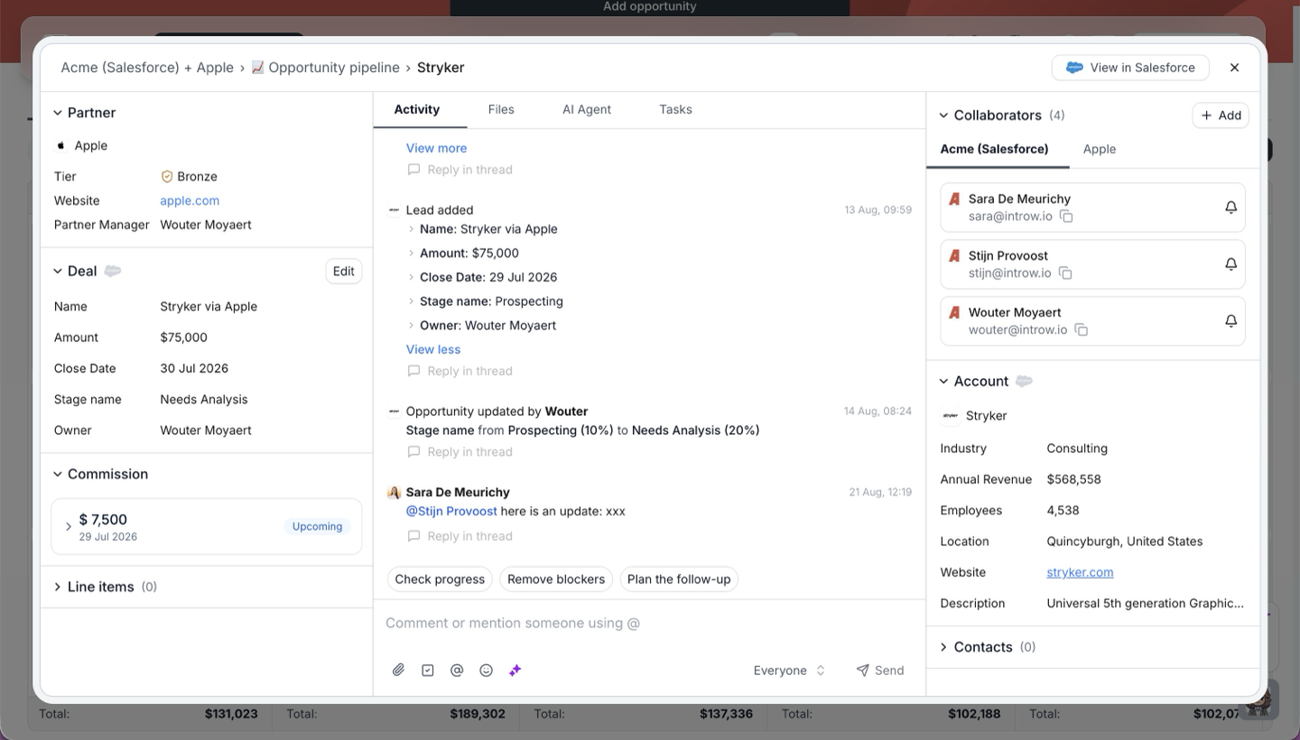Image resolution: width=1300 pixels, height=740 pixels.
Task: Click the Add collaborator button
Action: click(1221, 116)
